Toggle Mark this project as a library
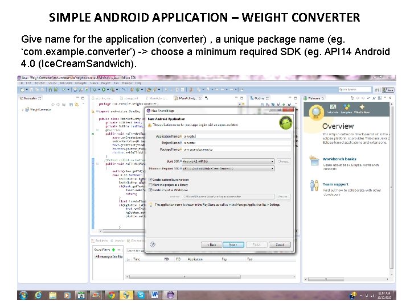The image size is (410, 307). pyautogui.click(x=150, y=185)
